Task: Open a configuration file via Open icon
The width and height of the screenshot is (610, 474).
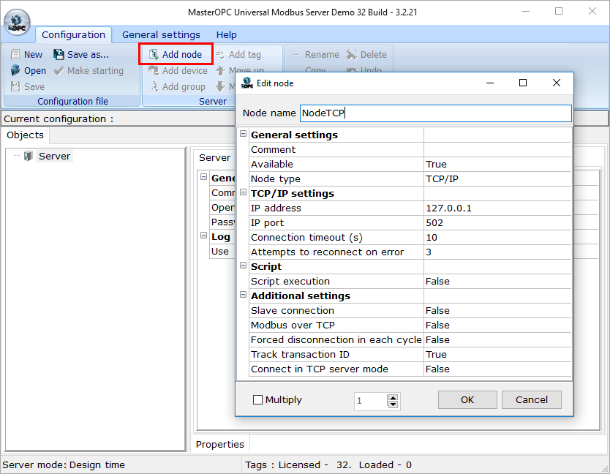Action: [x=15, y=70]
